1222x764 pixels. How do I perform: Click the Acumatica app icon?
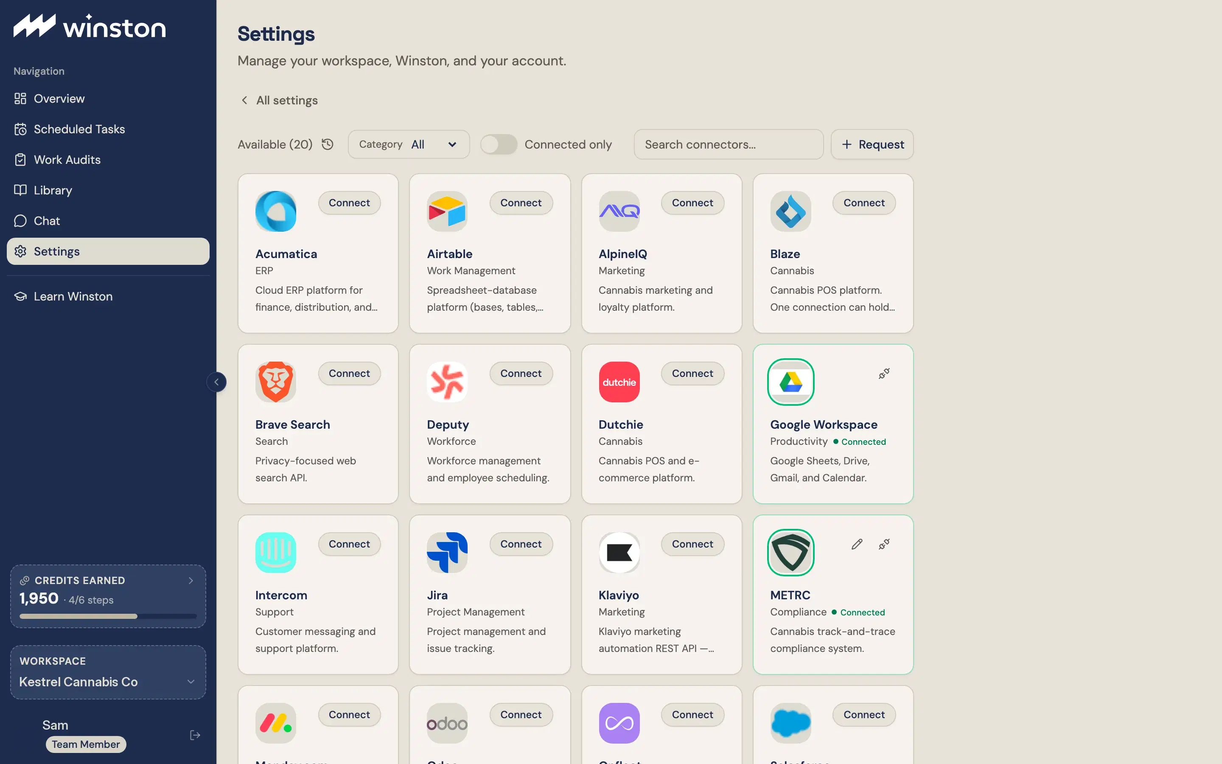point(276,211)
